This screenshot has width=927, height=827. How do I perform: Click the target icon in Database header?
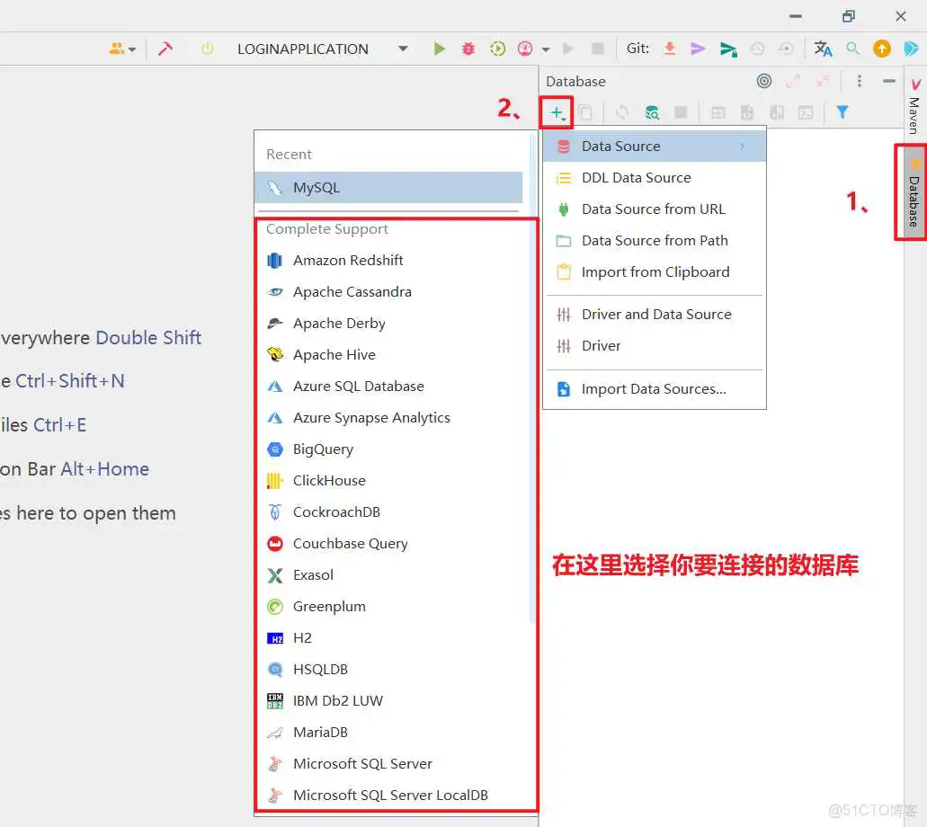coord(764,81)
